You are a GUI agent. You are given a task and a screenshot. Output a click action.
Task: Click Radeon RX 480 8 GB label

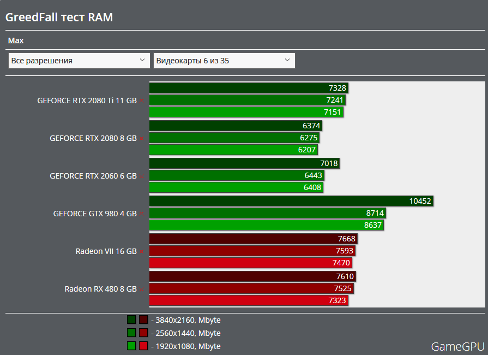coord(100,289)
